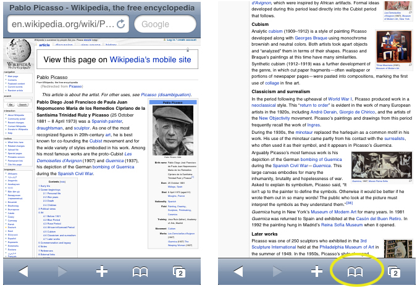This screenshot has height=288, width=420.
Task: Tap the plus icon on left screen toolbar
Action: pyautogui.click(x=102, y=271)
